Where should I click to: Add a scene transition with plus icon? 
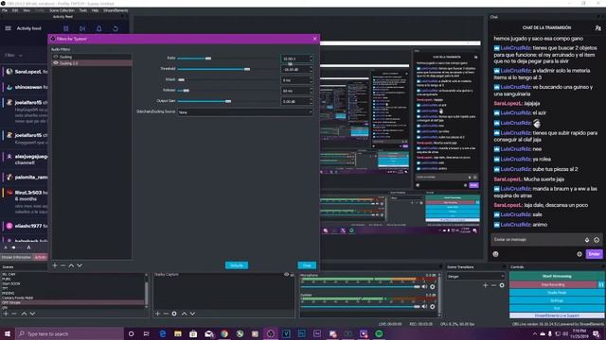coord(485,285)
